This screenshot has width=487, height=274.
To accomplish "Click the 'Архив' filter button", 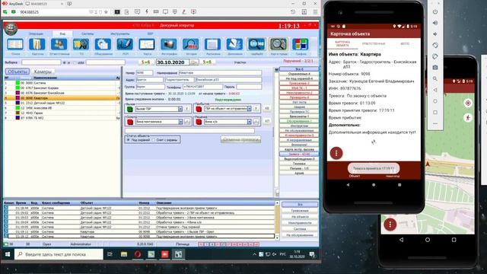I will pyautogui.click(x=299, y=174).
